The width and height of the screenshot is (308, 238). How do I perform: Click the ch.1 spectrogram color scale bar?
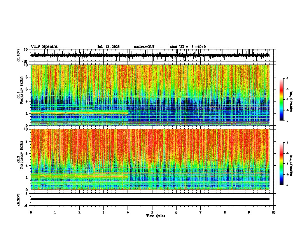[x=281, y=100]
